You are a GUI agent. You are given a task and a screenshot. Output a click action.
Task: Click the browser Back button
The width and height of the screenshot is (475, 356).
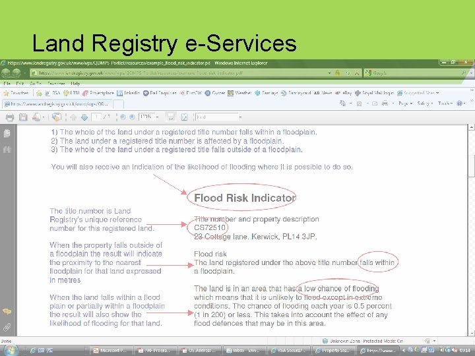[x=5, y=73]
